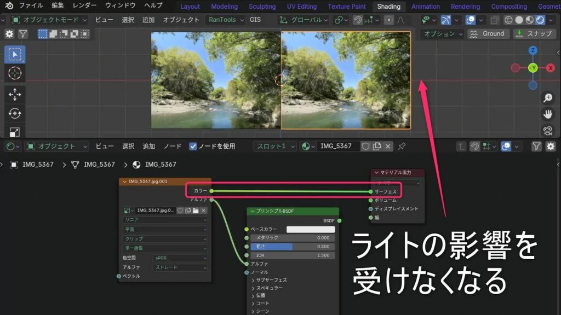Select solid viewport shading

click(x=519, y=20)
